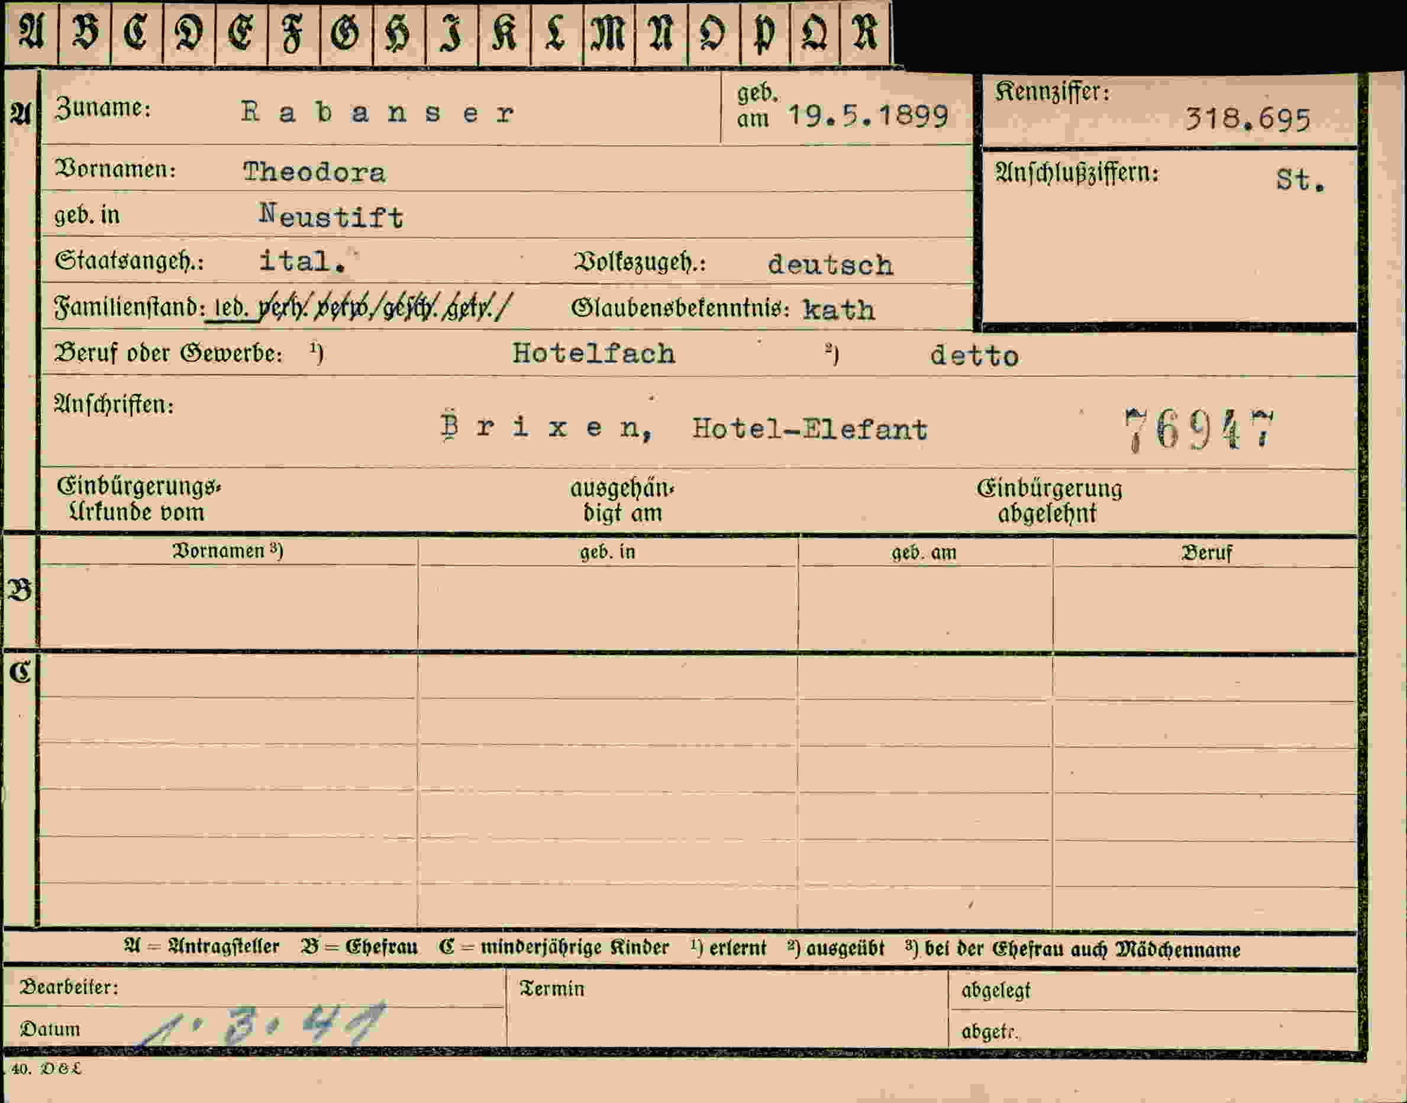Click the alphabet index tab 'K'
Viewport: 1407px width, 1103px height.
pyautogui.click(x=504, y=34)
